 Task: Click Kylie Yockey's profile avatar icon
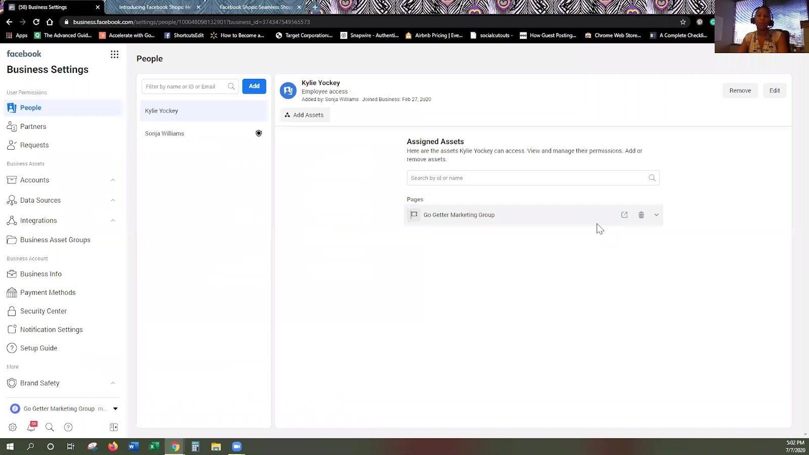pyautogui.click(x=288, y=90)
